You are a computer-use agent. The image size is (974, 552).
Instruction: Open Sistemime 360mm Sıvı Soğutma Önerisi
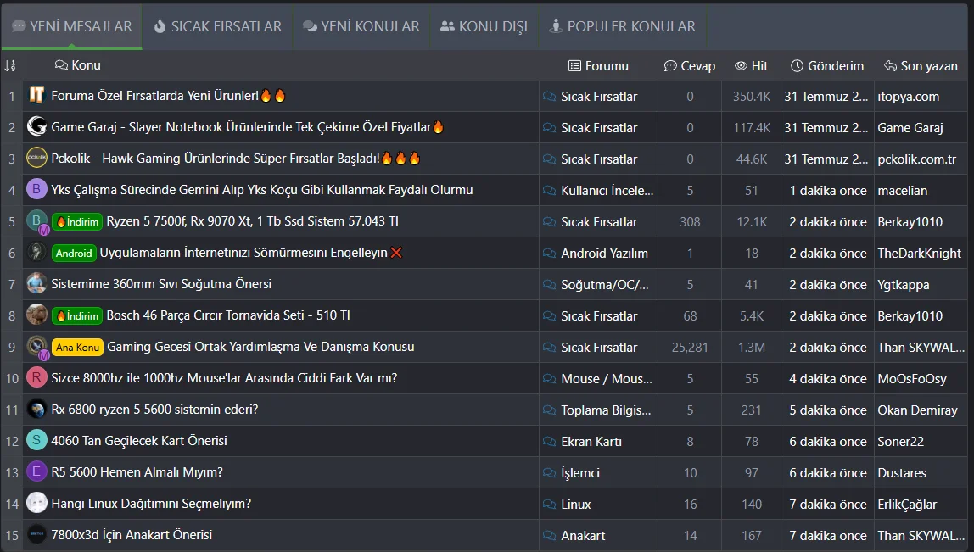(x=161, y=284)
